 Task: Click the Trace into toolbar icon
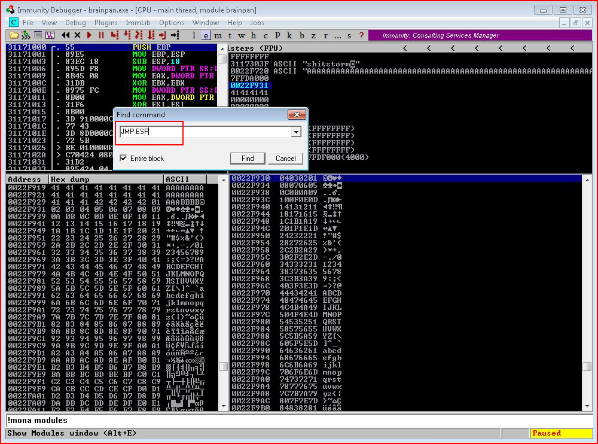(x=139, y=35)
